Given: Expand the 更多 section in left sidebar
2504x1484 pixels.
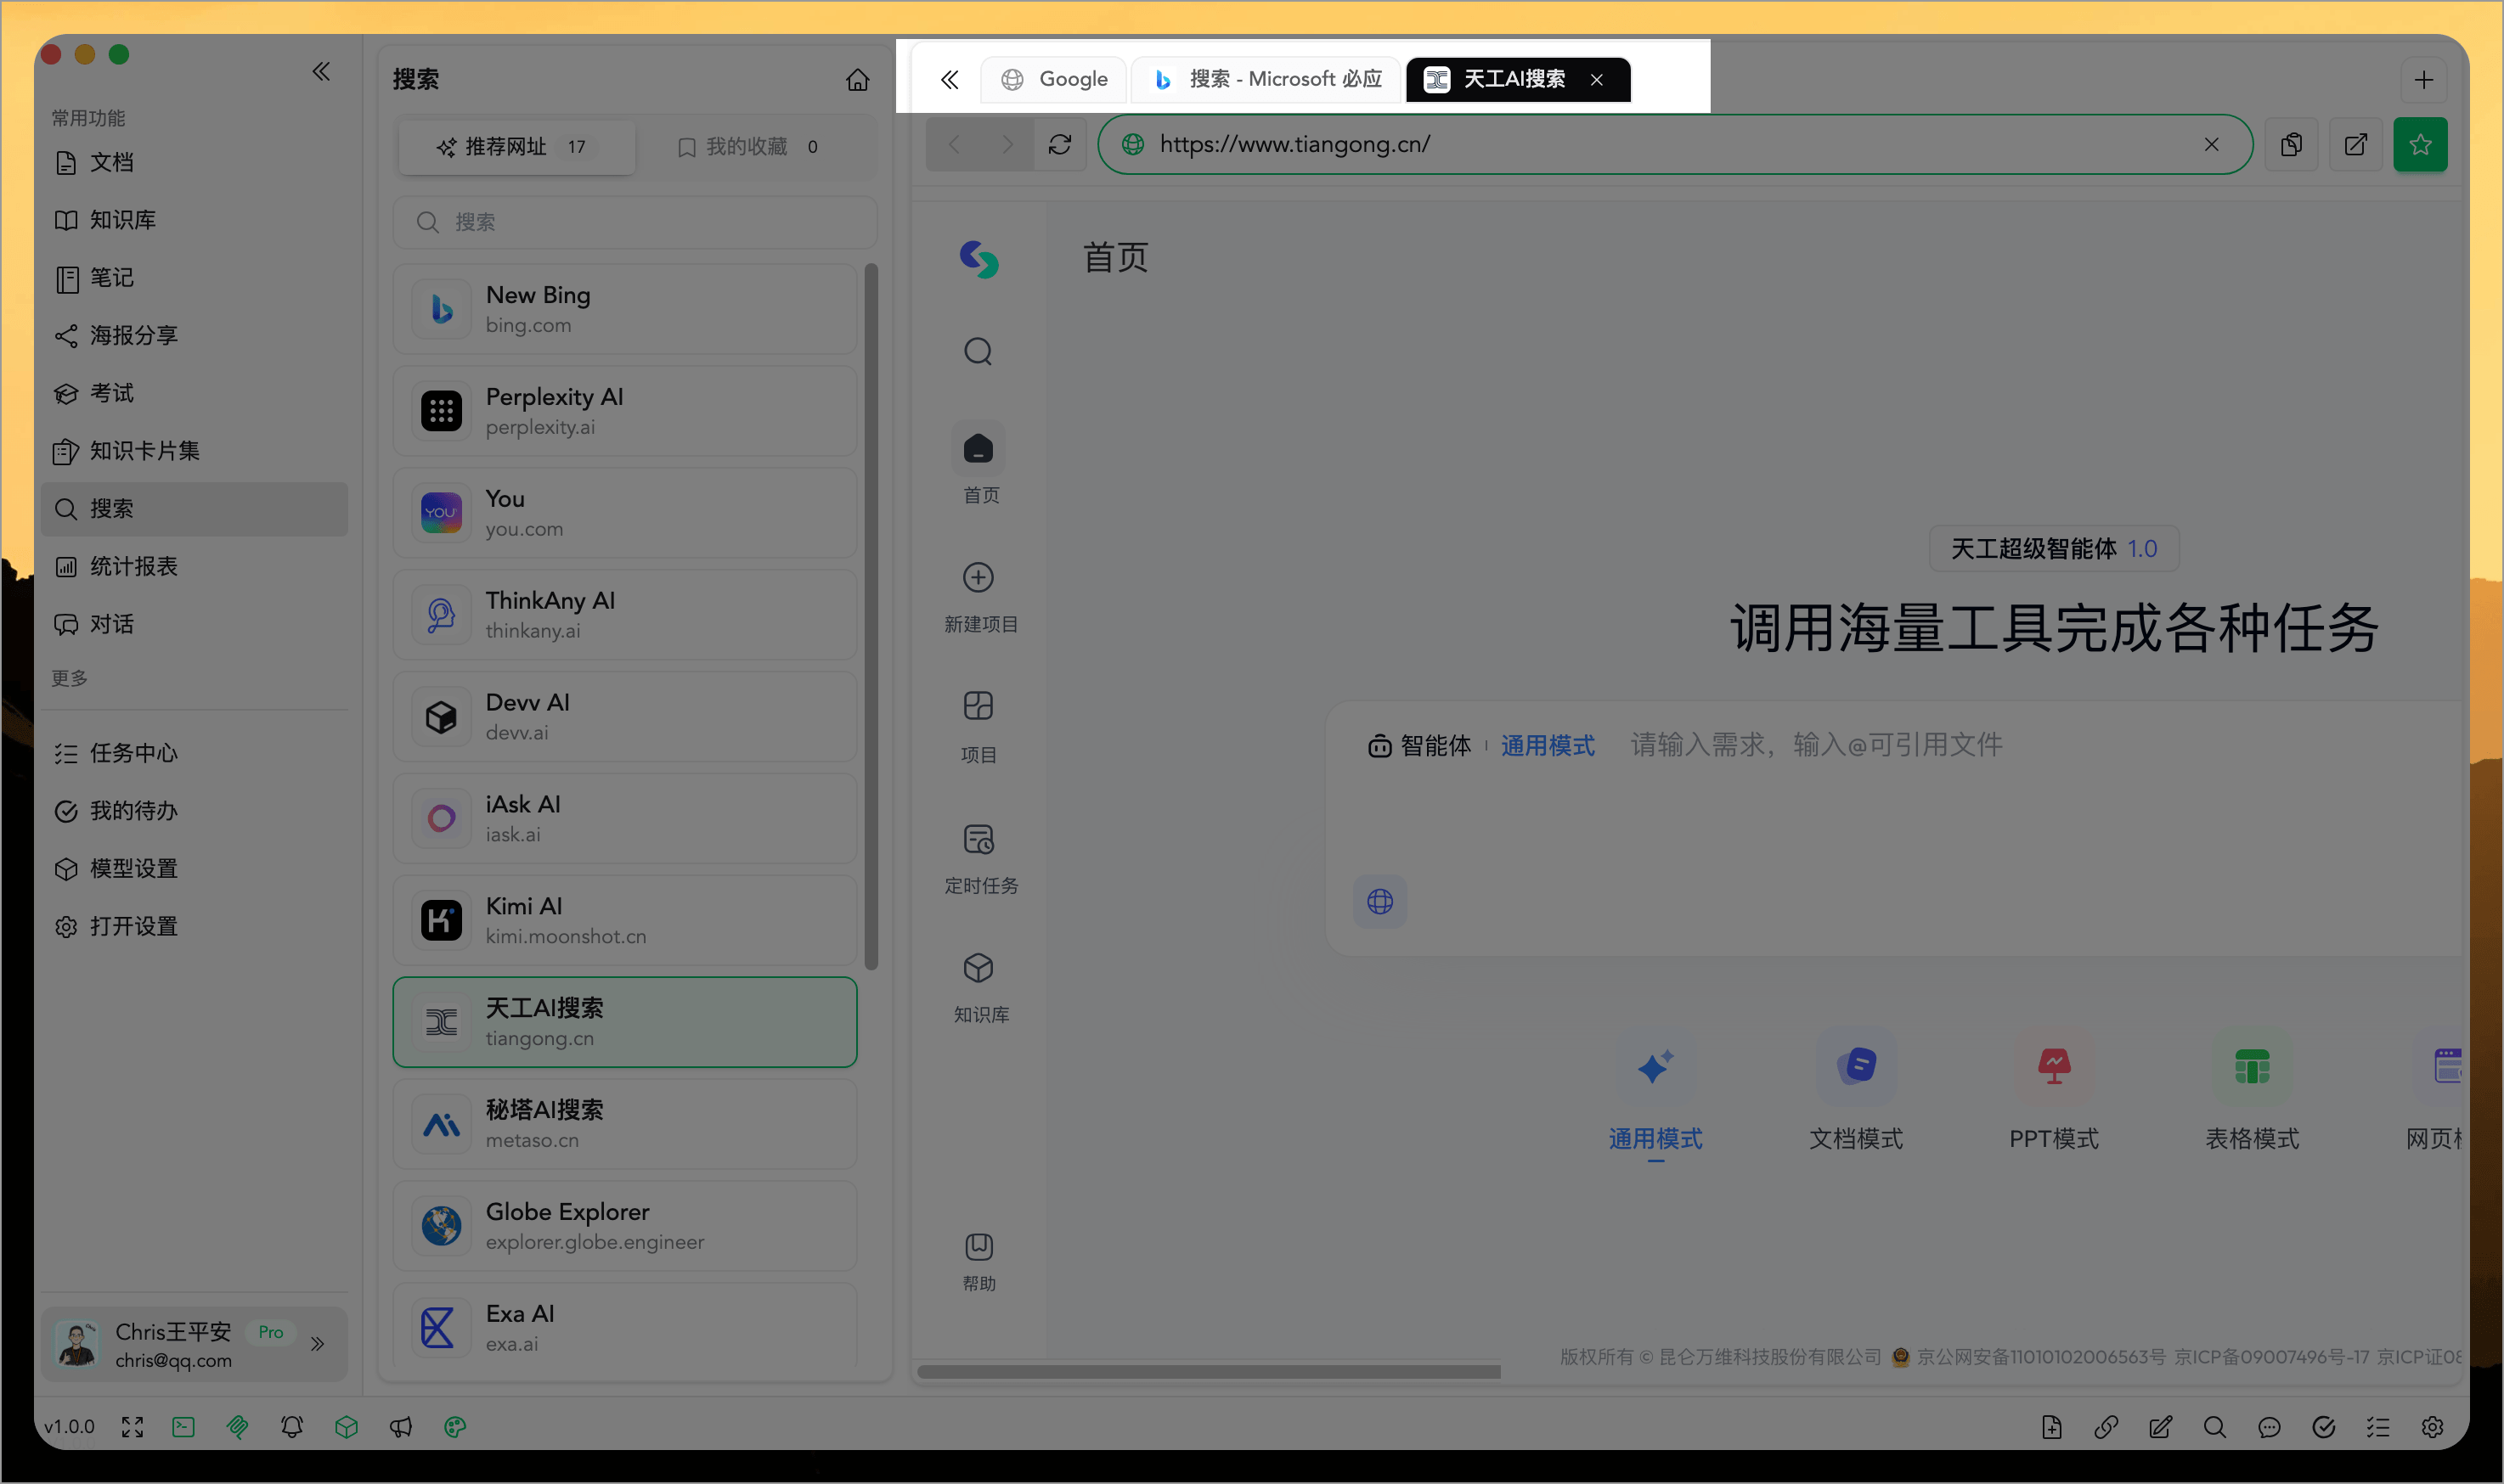Looking at the screenshot, I should (x=69, y=677).
